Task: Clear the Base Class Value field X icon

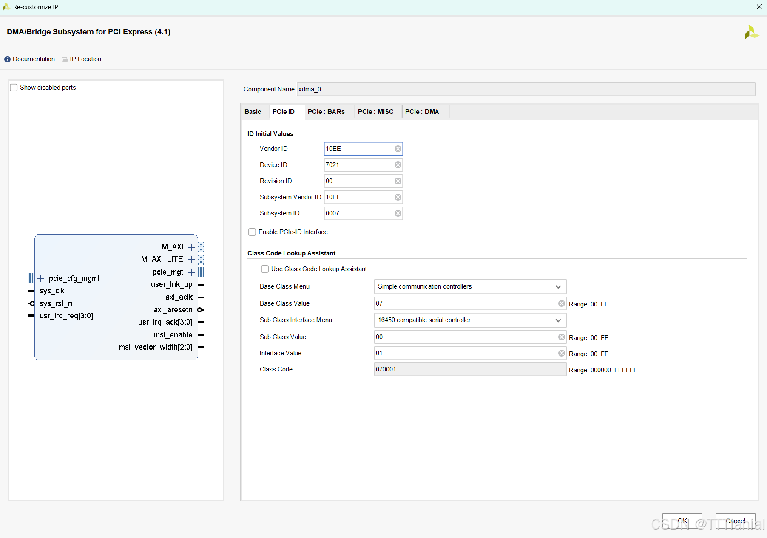Action: tap(562, 303)
